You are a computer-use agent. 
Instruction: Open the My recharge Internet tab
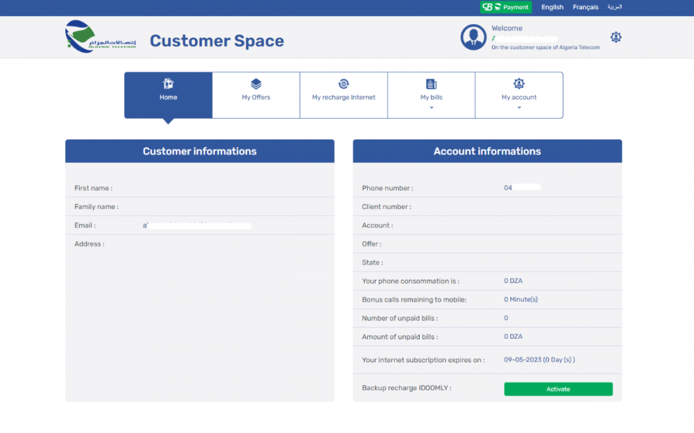pyautogui.click(x=344, y=97)
